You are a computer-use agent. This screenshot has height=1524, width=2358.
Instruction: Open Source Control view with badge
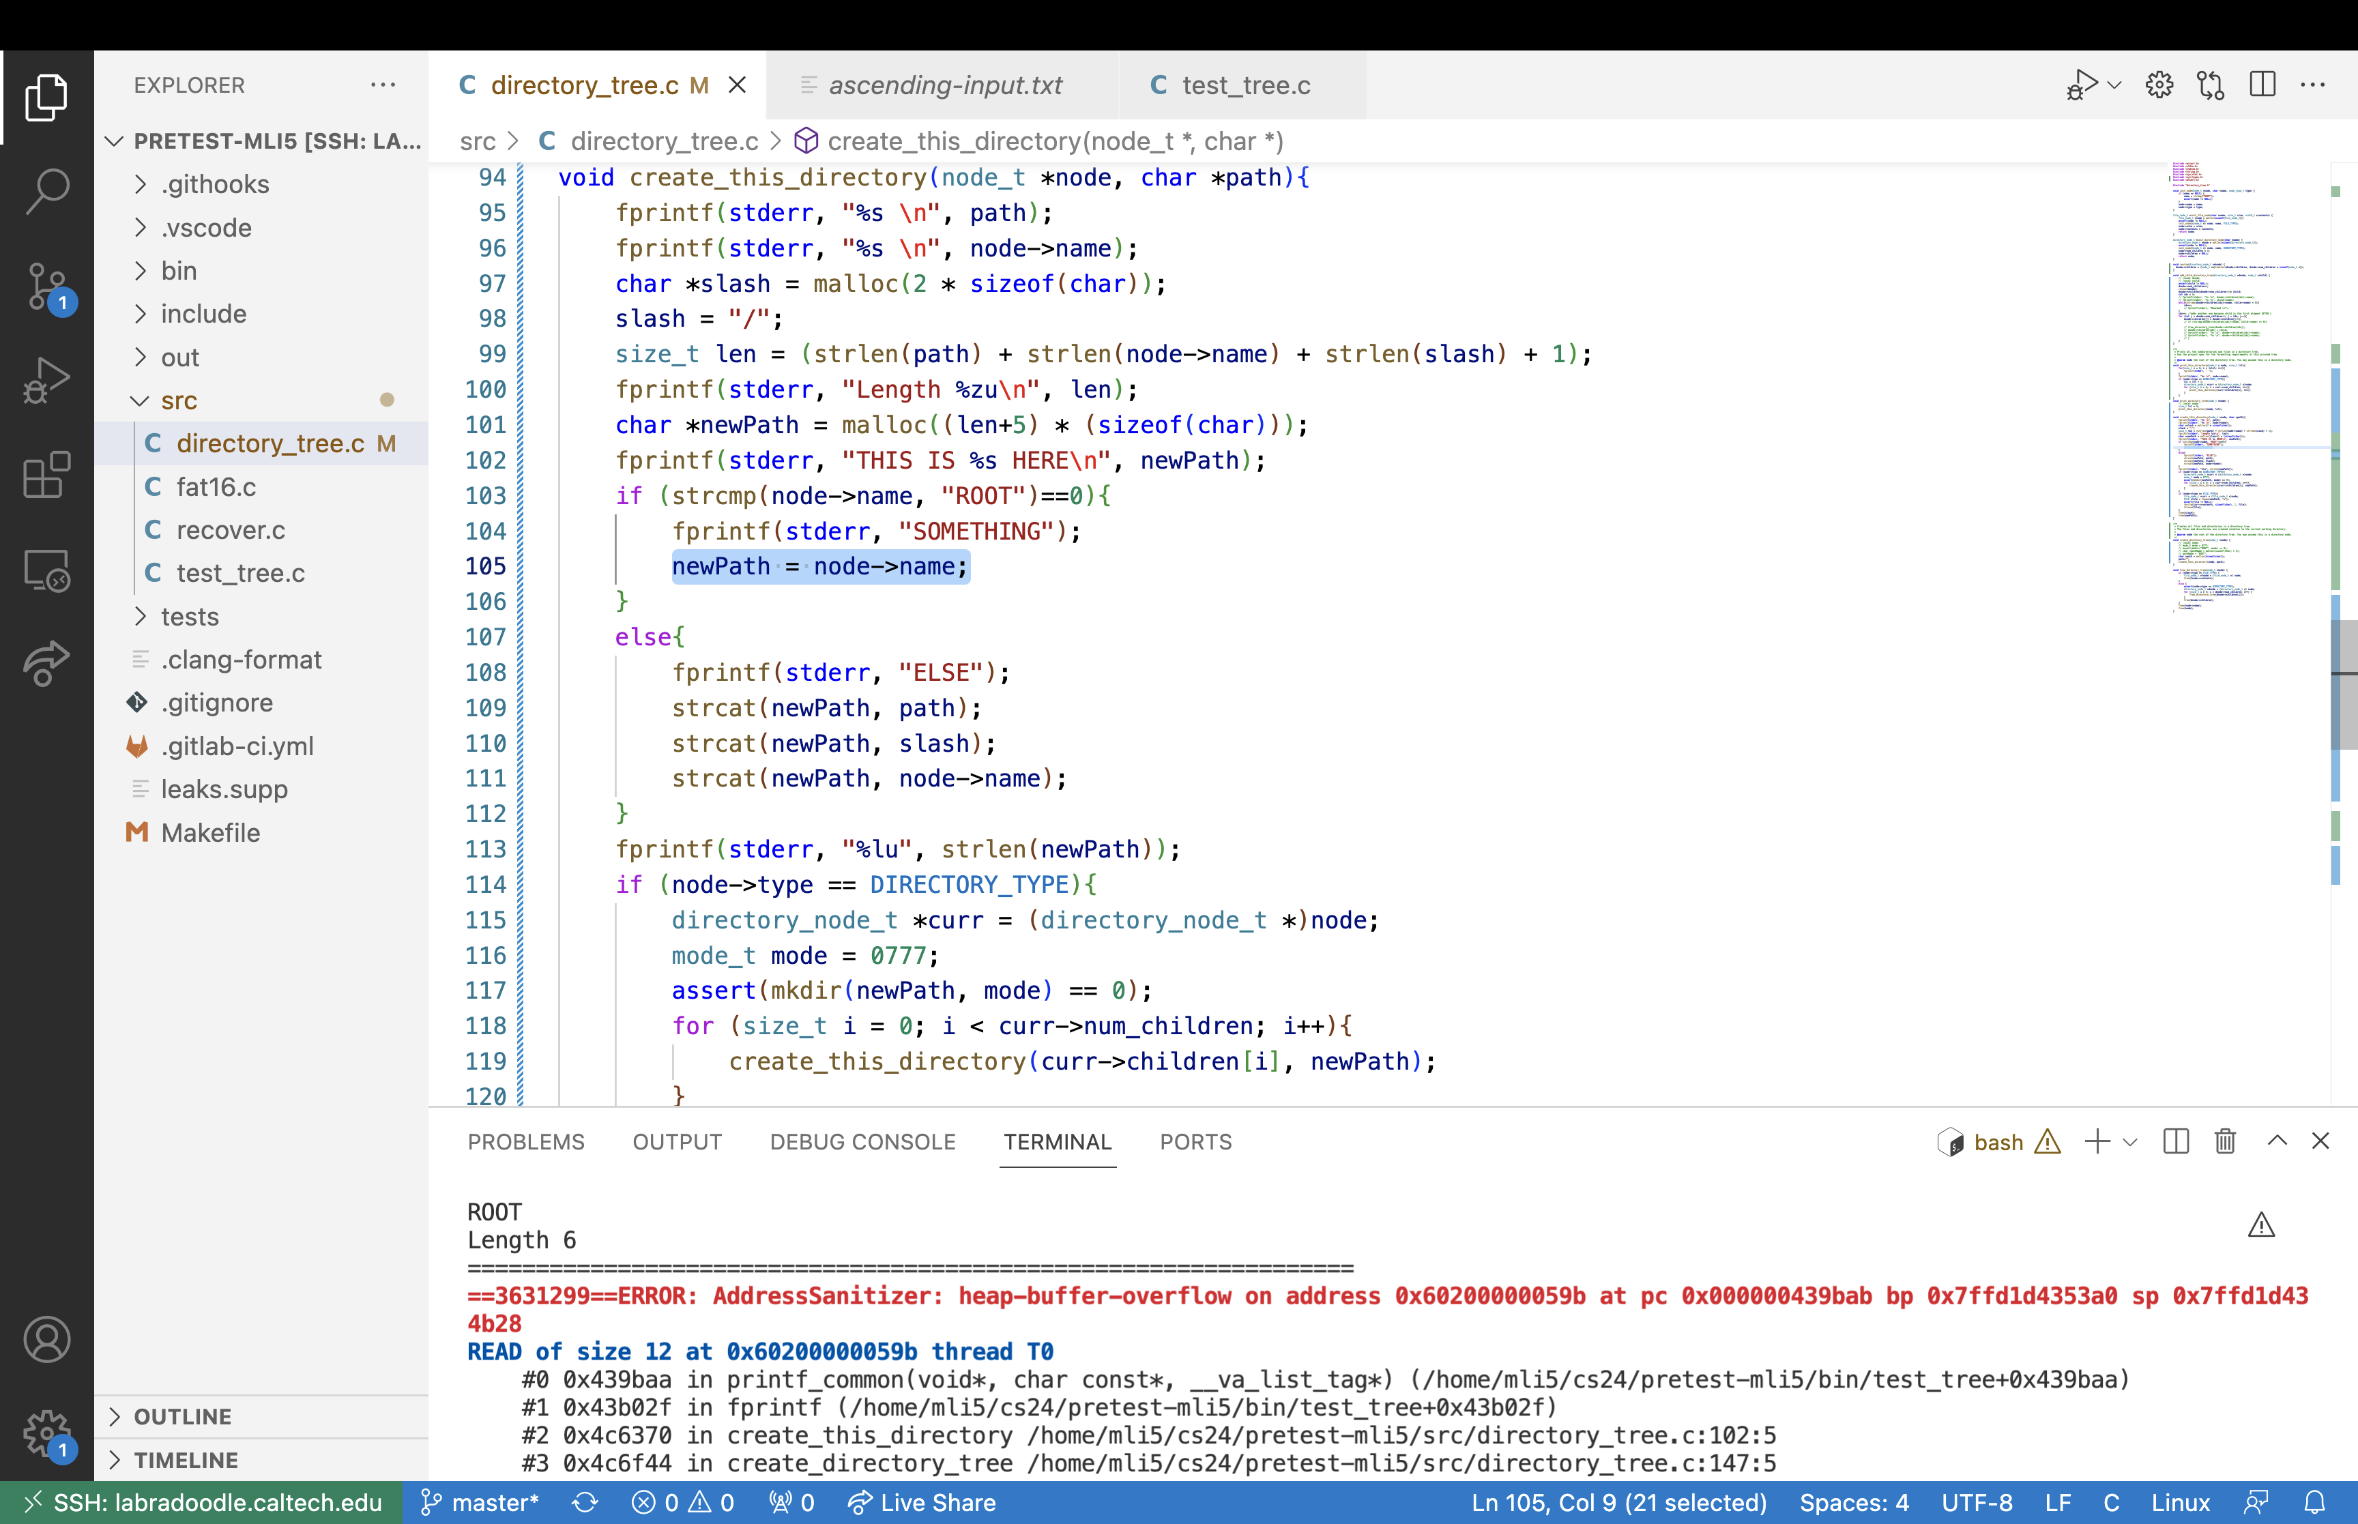tap(46, 286)
